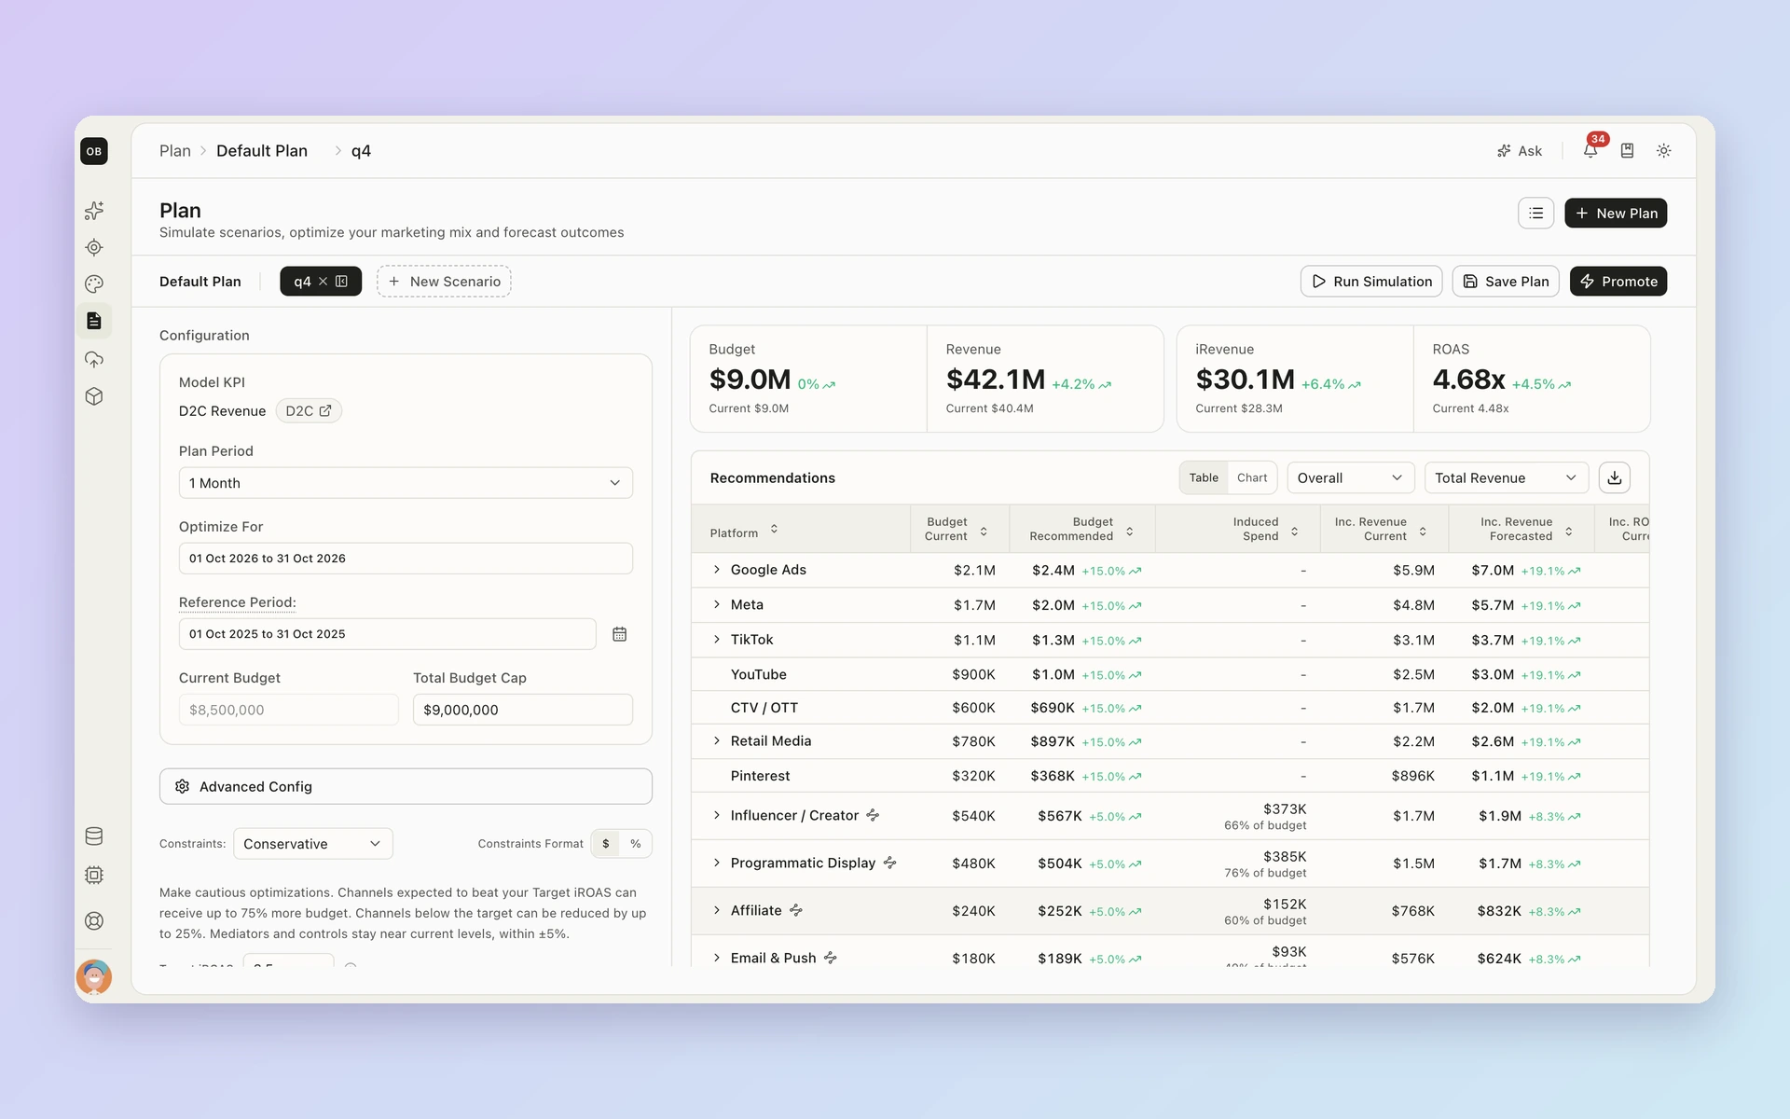Open D2C external link badge

click(x=309, y=411)
